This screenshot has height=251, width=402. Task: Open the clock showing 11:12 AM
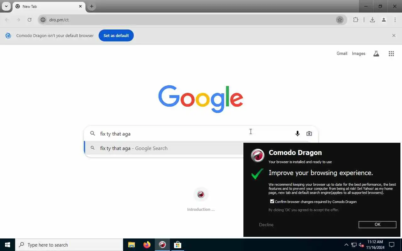pyautogui.click(x=375, y=245)
